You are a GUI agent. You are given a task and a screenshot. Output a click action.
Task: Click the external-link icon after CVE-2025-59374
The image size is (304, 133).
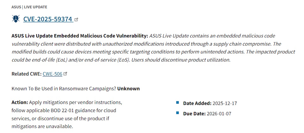click(x=76, y=20)
